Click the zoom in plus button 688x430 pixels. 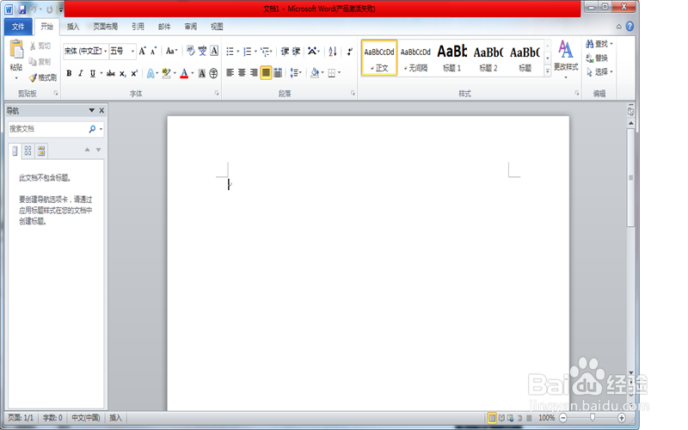click(x=621, y=418)
